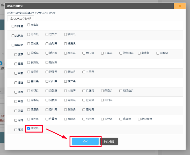Click the キャンセル button

pyautogui.click(x=109, y=141)
